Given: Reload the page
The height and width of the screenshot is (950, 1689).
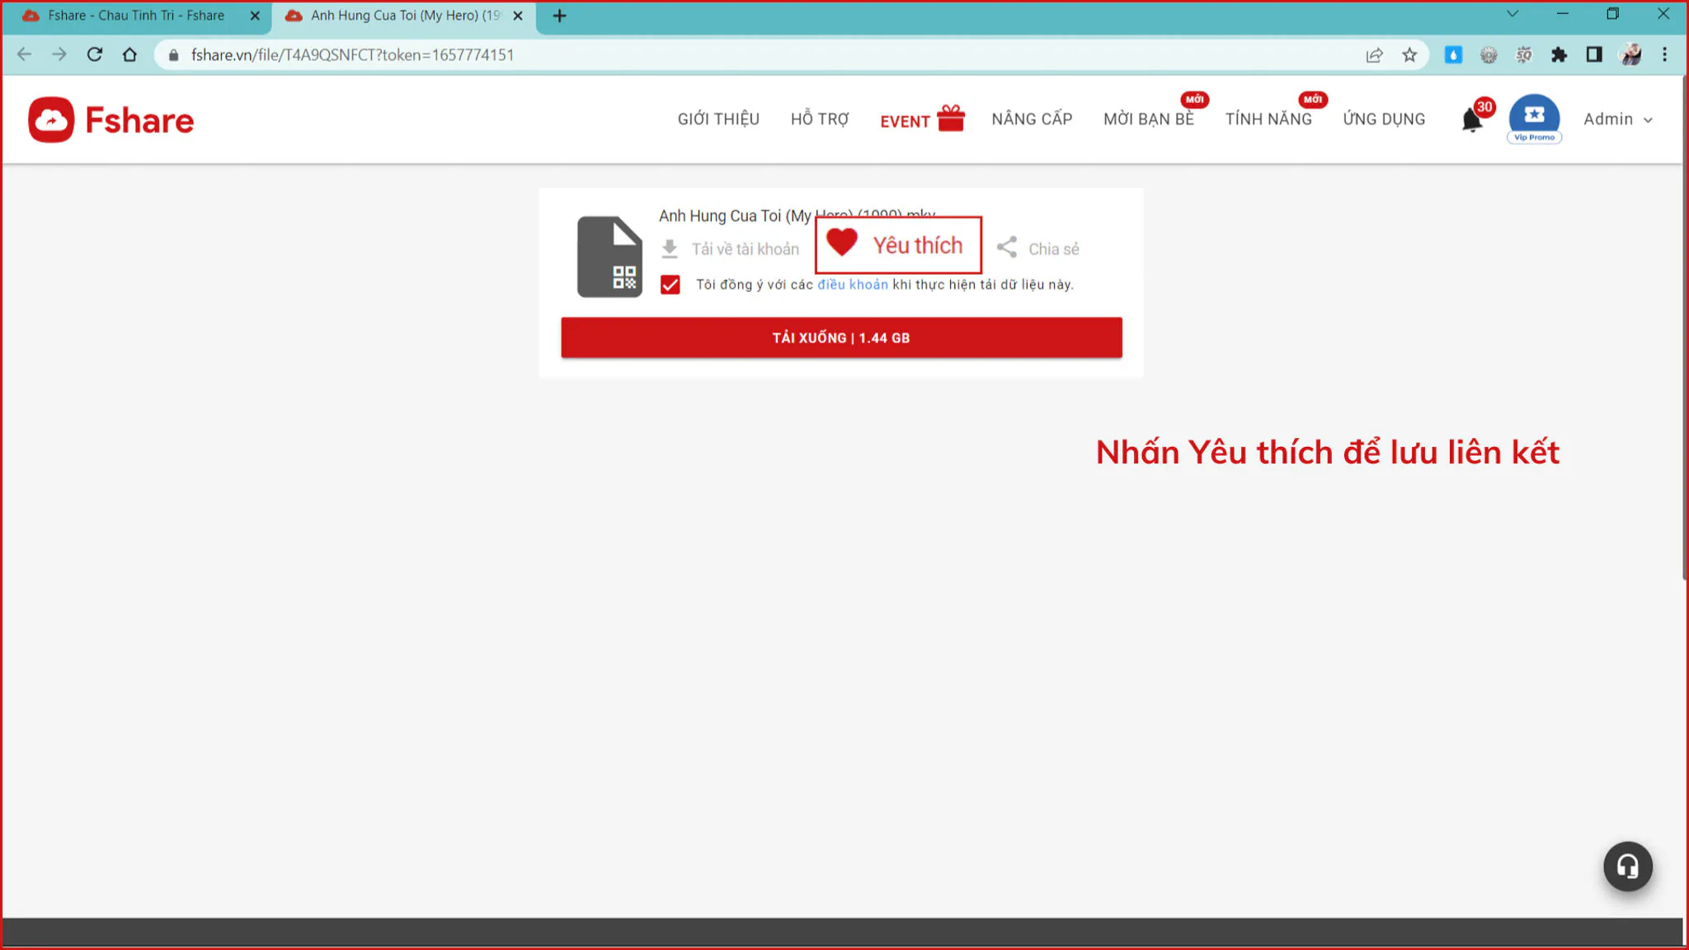Looking at the screenshot, I should (95, 54).
